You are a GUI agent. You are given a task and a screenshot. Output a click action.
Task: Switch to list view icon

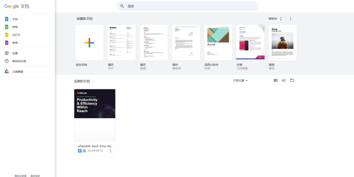pyautogui.click(x=276, y=81)
